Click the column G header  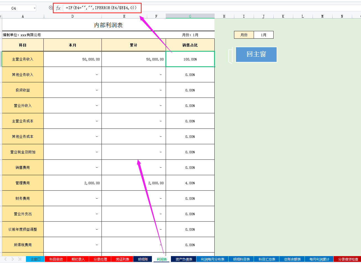[x=190, y=16]
